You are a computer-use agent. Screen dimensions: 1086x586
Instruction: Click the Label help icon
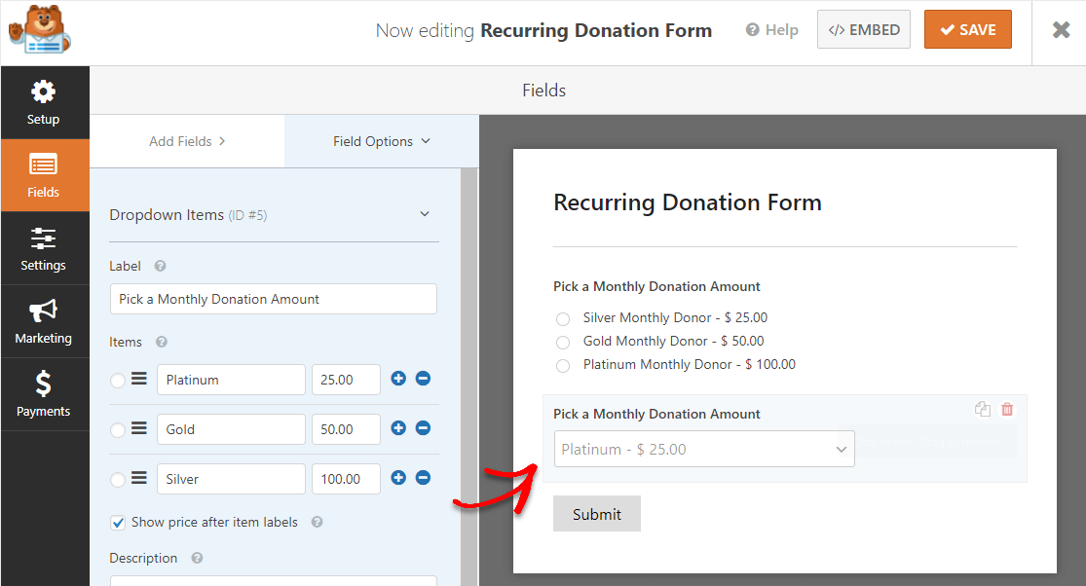tap(160, 266)
